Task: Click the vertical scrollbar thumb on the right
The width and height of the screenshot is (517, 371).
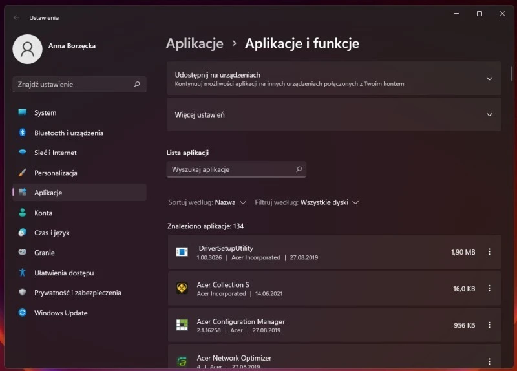Action: click(x=512, y=73)
